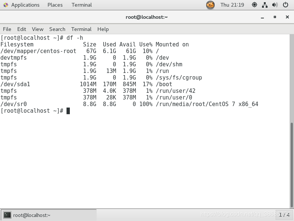Click '/run/media/root/CentOS 7 x86_64' path

(207, 104)
